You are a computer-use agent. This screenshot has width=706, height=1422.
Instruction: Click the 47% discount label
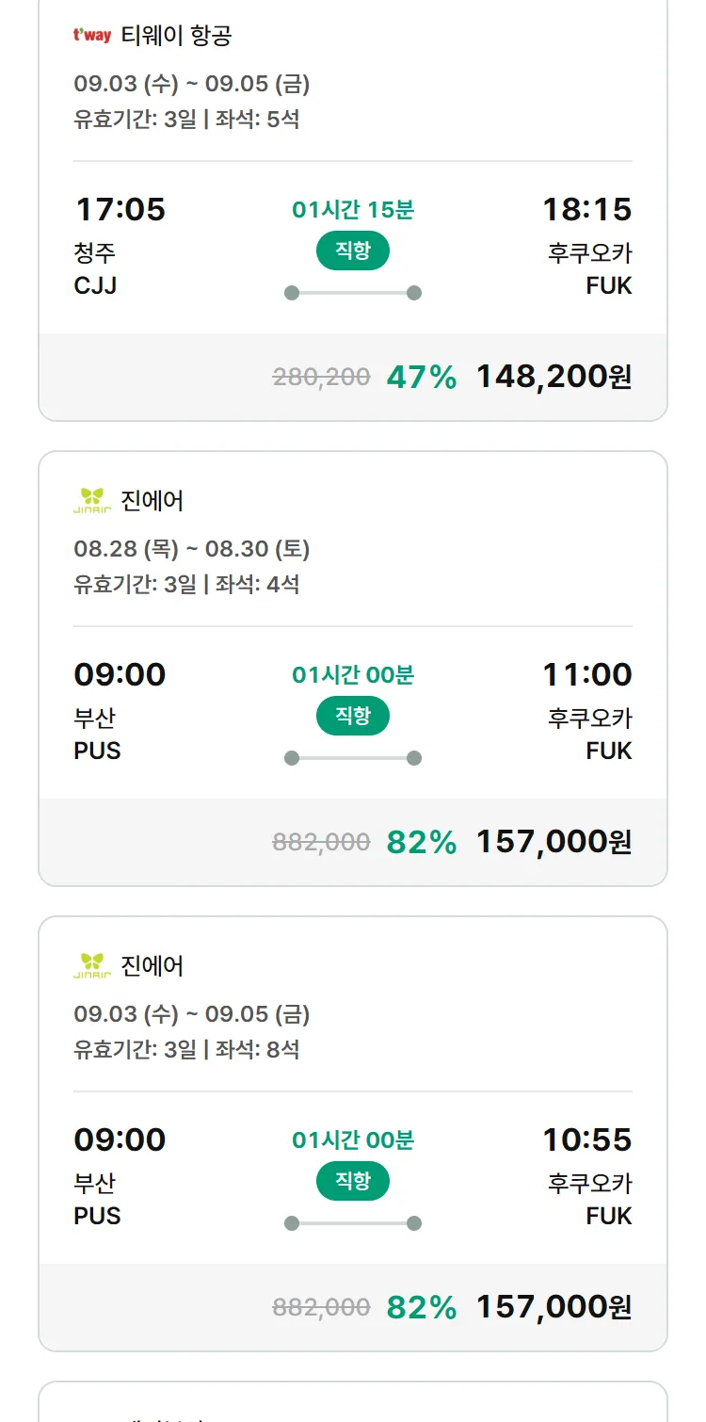point(421,377)
